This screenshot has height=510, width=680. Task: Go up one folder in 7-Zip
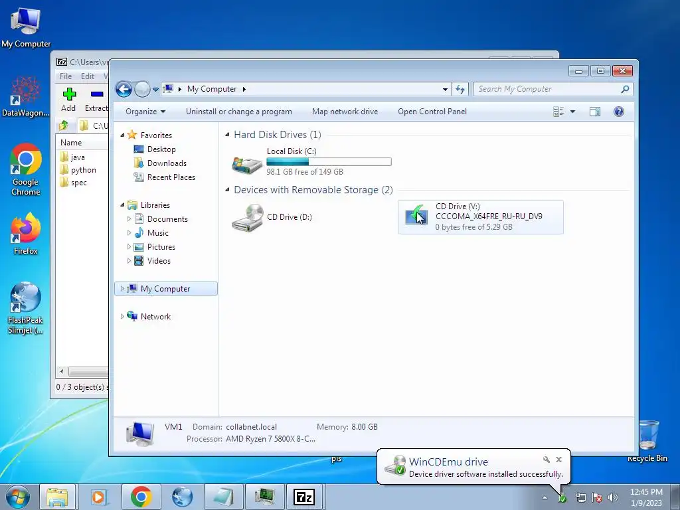(x=64, y=126)
